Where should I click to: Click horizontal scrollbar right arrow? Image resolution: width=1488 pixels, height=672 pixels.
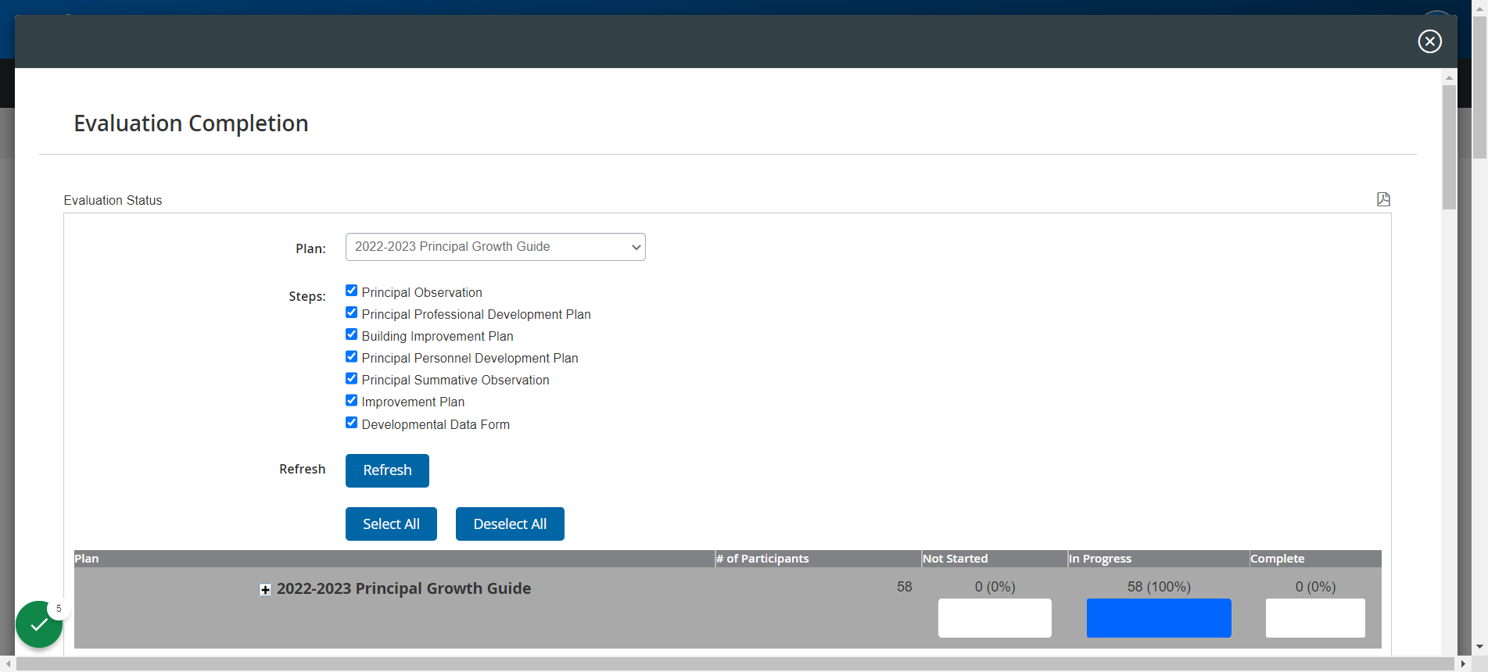click(x=1463, y=664)
